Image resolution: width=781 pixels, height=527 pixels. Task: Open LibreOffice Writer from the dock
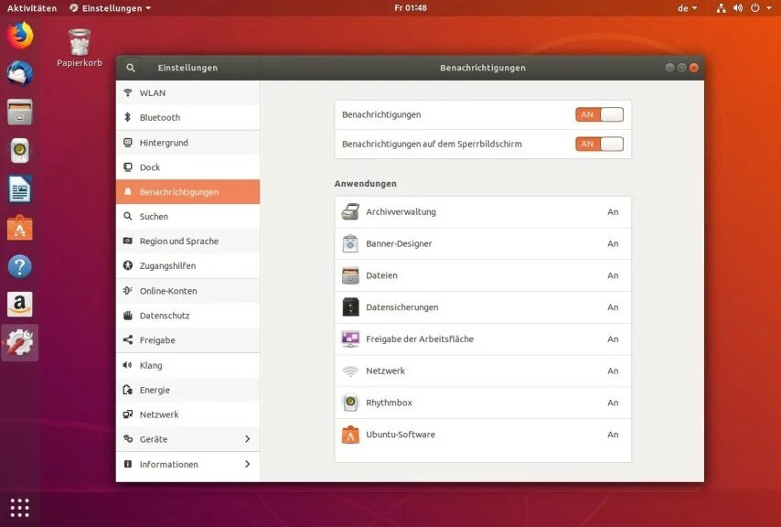[x=20, y=189]
